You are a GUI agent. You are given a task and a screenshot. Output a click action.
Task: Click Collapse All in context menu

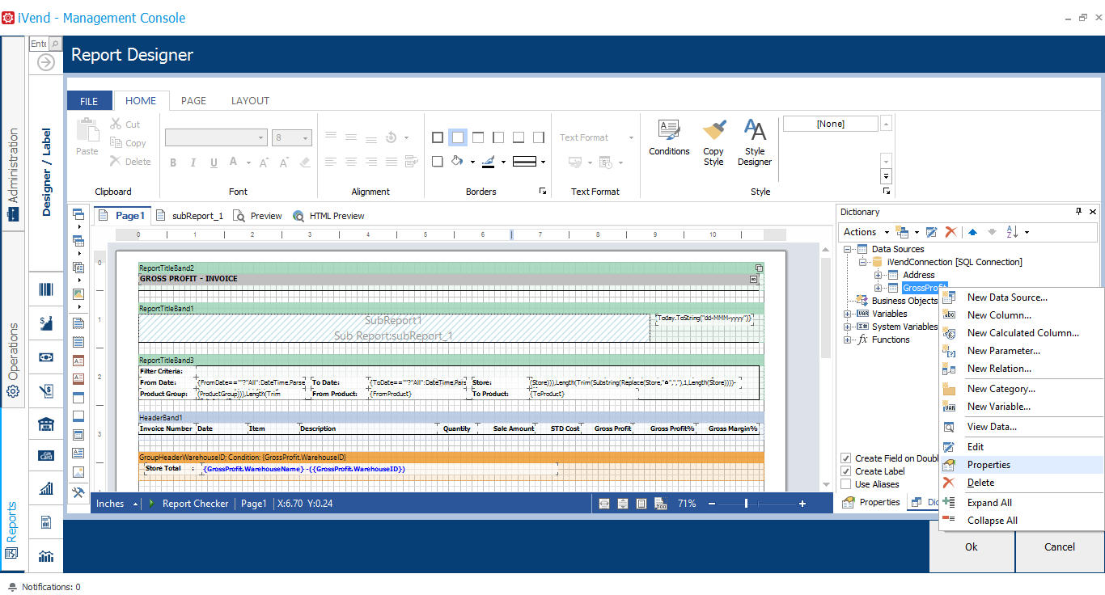(x=1022, y=521)
